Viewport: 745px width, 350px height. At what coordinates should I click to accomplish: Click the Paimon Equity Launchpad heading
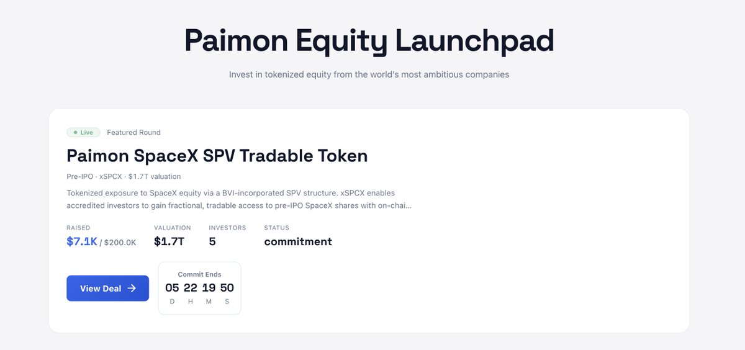[369, 41]
